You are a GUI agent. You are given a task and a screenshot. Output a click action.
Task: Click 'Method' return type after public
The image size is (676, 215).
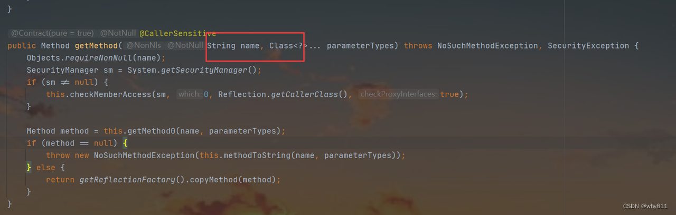pyautogui.click(x=55, y=46)
